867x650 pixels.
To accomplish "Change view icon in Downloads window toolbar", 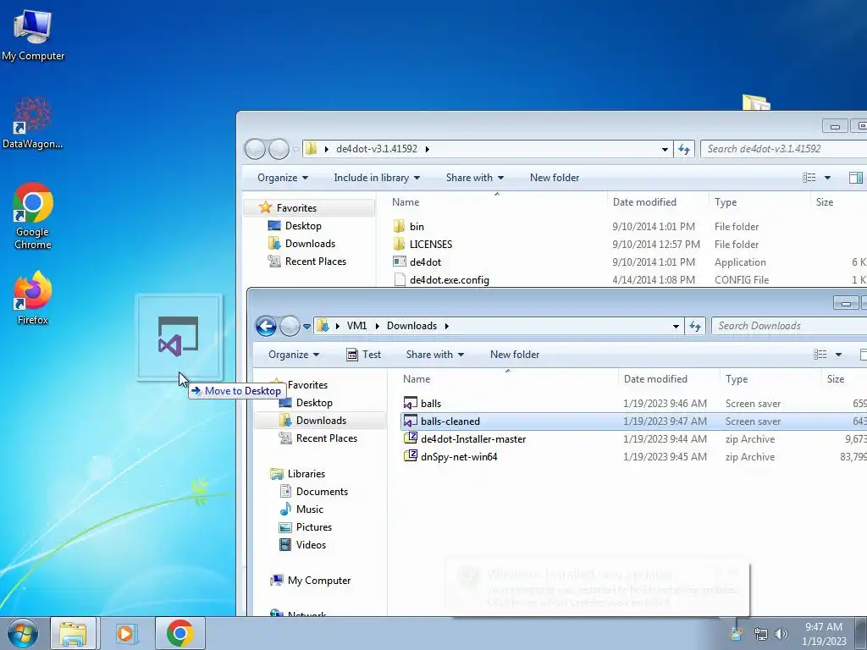I will tap(820, 355).
